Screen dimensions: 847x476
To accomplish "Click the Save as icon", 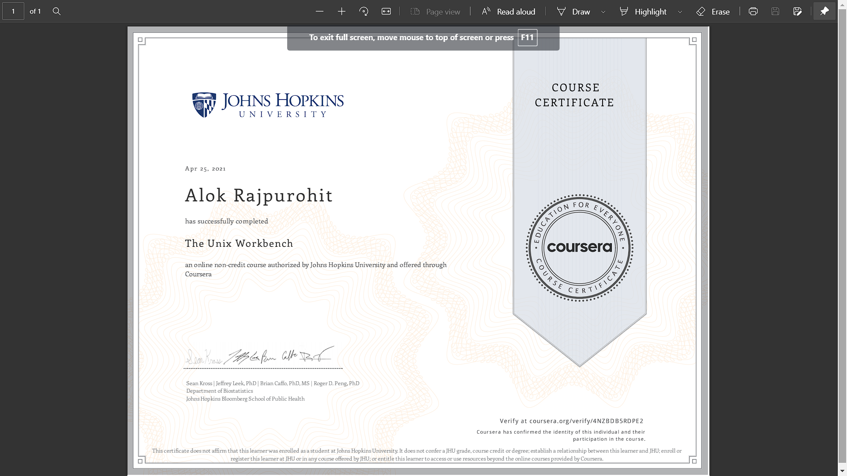I will (x=797, y=11).
